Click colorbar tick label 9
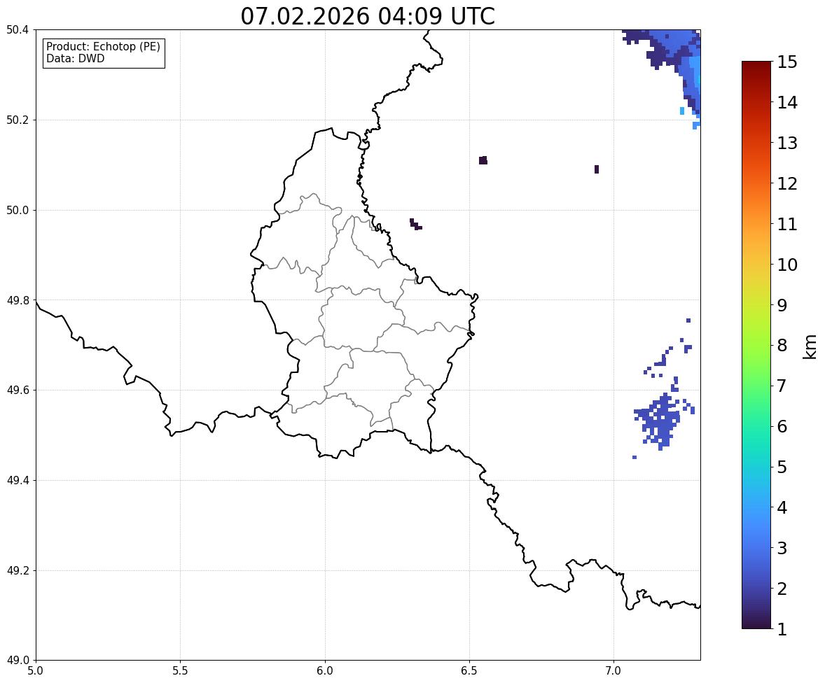Screen dimensions: 825x683 782,305
